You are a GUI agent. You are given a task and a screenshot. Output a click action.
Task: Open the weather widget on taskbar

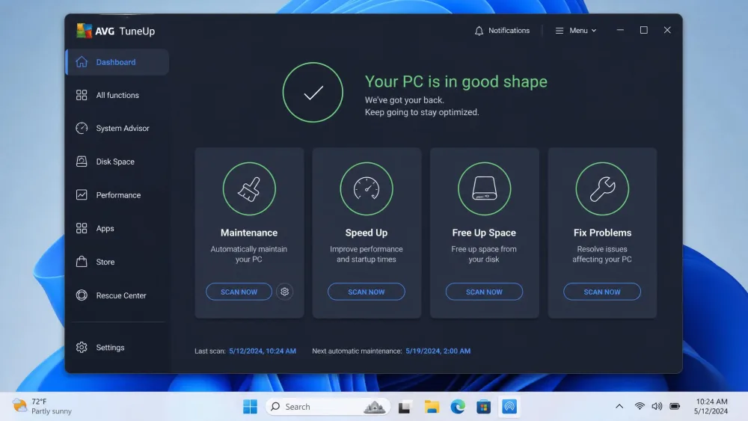[42, 406]
